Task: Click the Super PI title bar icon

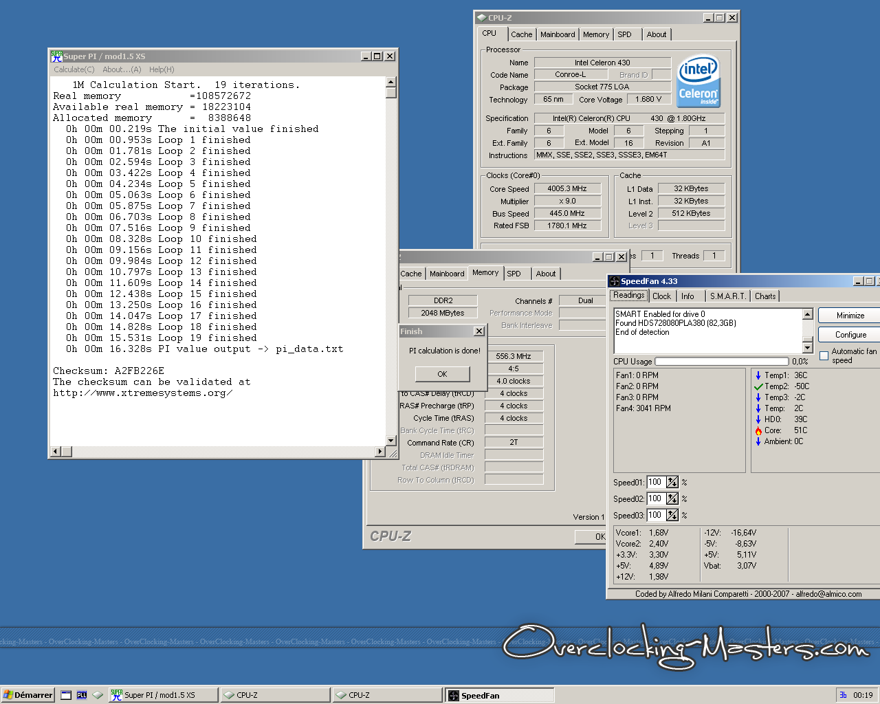Action: (56, 56)
